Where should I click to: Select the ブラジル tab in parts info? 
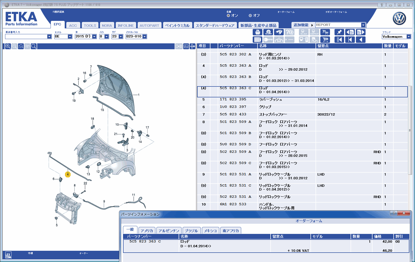(x=191, y=231)
